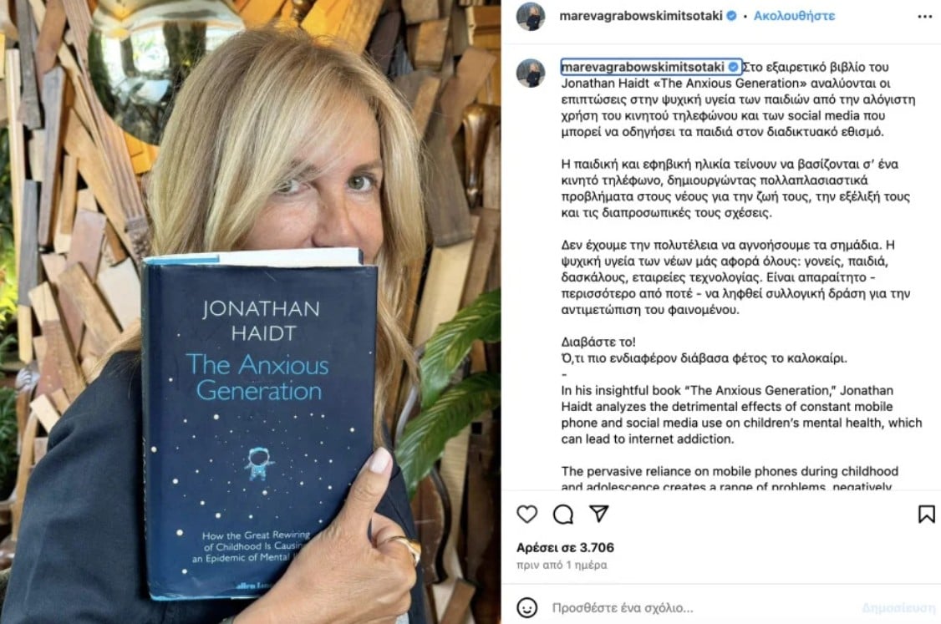Save the post with the bookmark icon

coord(926,515)
